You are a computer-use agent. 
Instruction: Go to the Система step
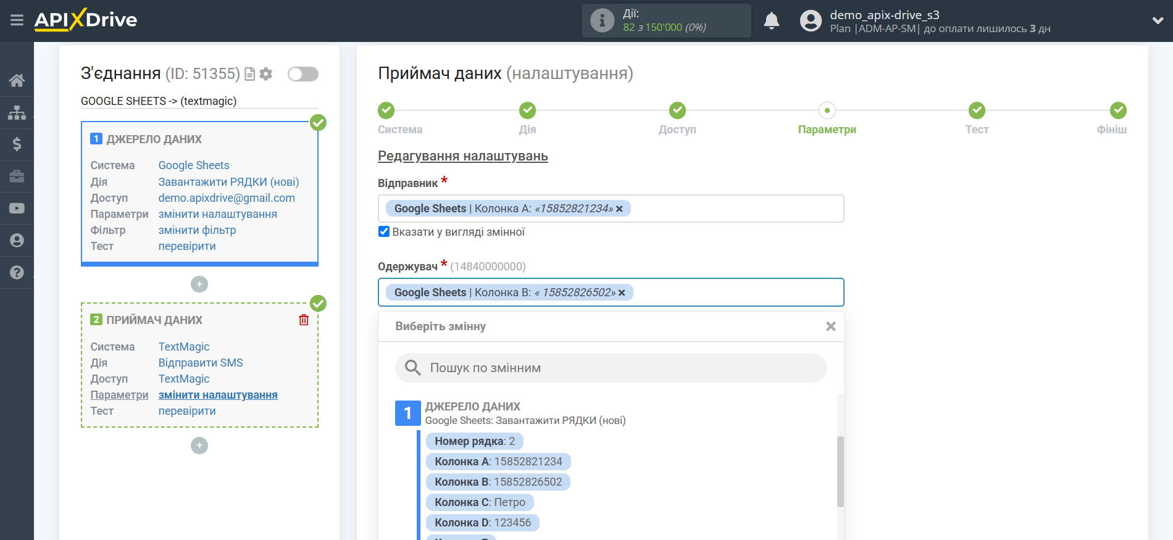pos(386,110)
